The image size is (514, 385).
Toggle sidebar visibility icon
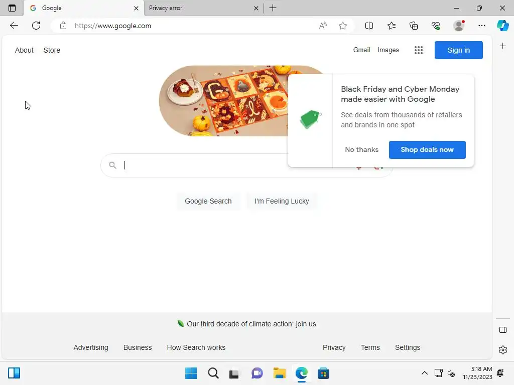click(x=502, y=330)
